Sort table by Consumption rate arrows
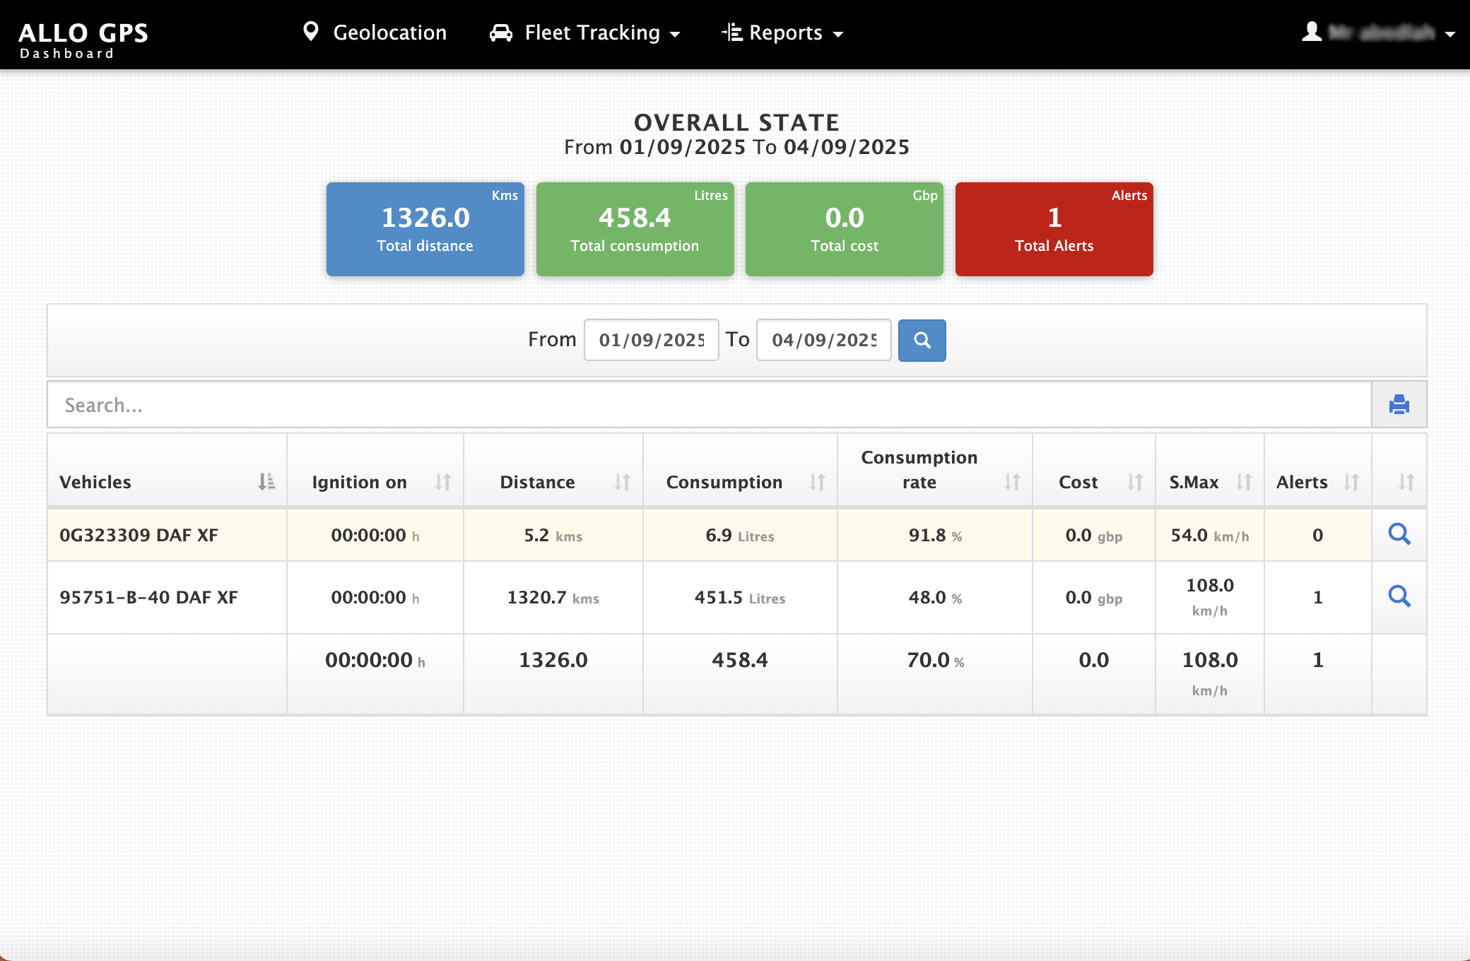The image size is (1470, 961). [x=1012, y=482]
